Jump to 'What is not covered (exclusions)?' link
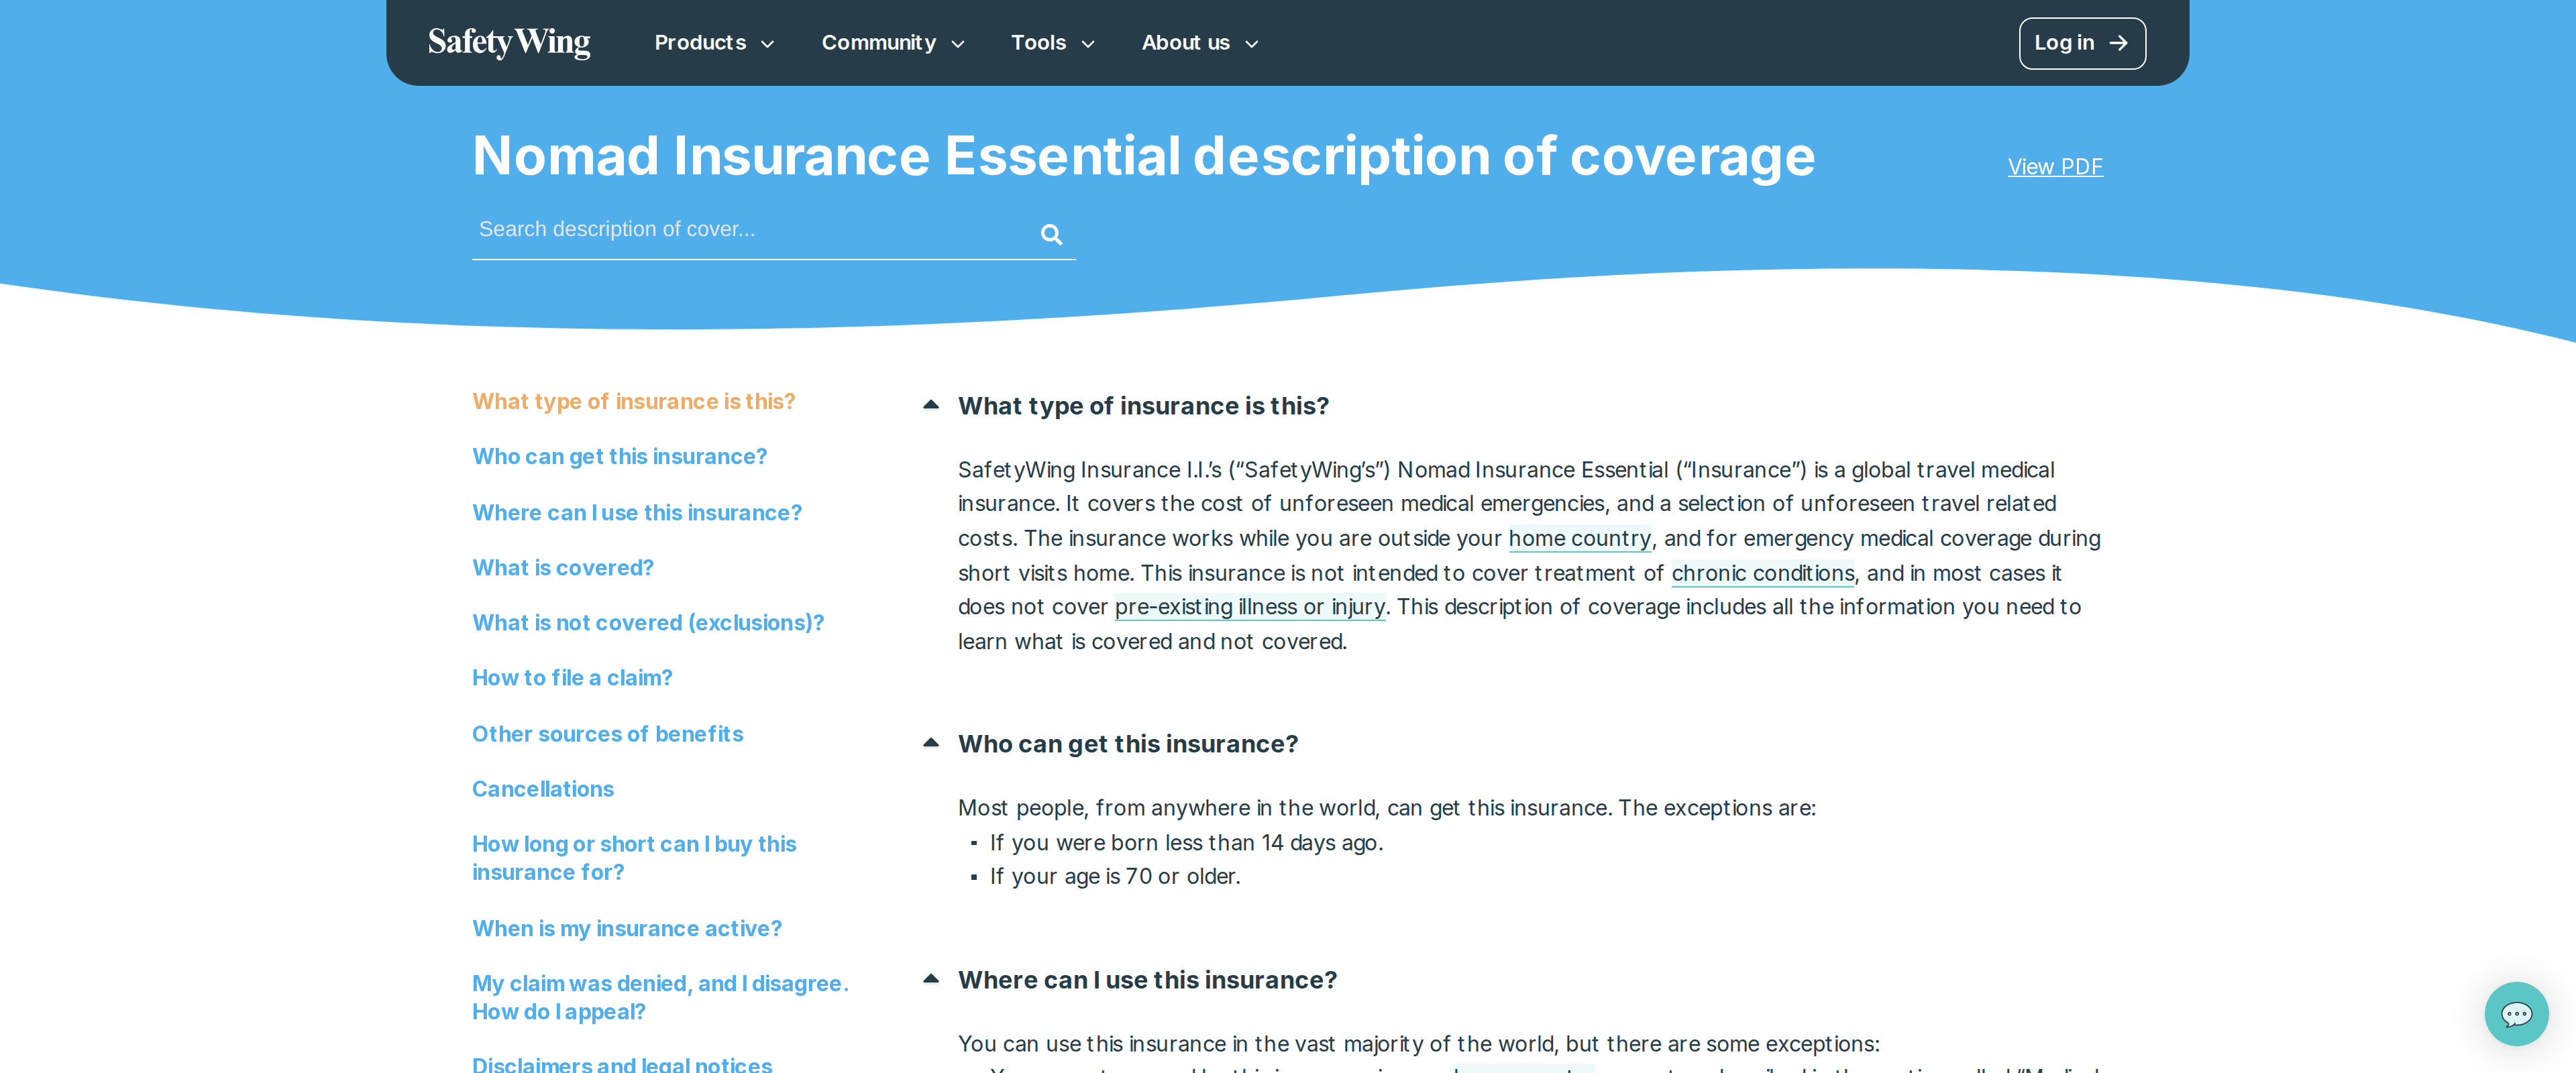This screenshot has width=2576, height=1073. 648,622
